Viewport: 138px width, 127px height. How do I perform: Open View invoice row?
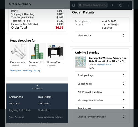pos(101,35)
